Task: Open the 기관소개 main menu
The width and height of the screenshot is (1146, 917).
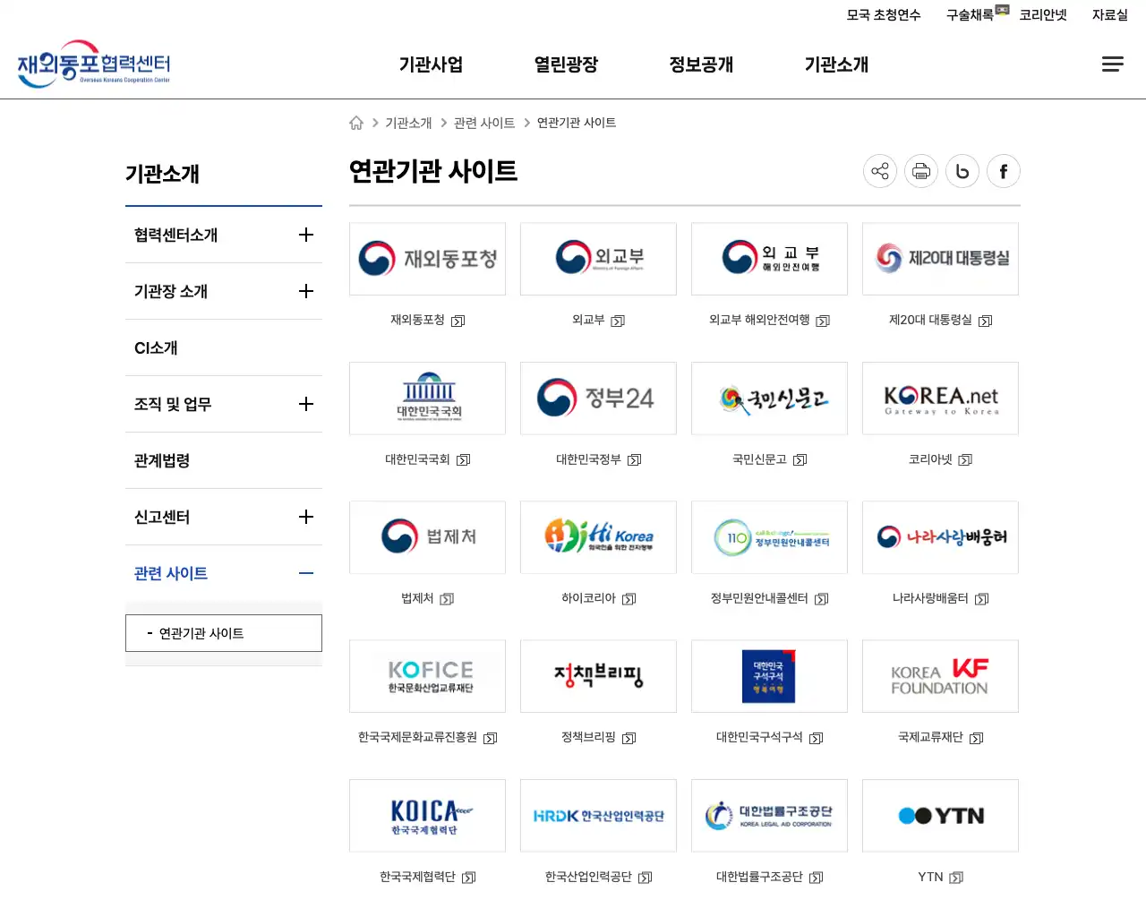Action: pyautogui.click(x=836, y=64)
